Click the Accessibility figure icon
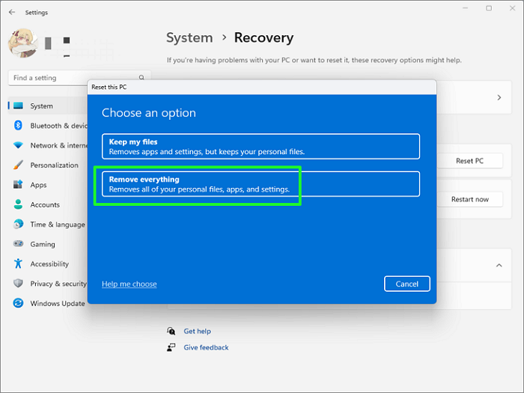 18,263
